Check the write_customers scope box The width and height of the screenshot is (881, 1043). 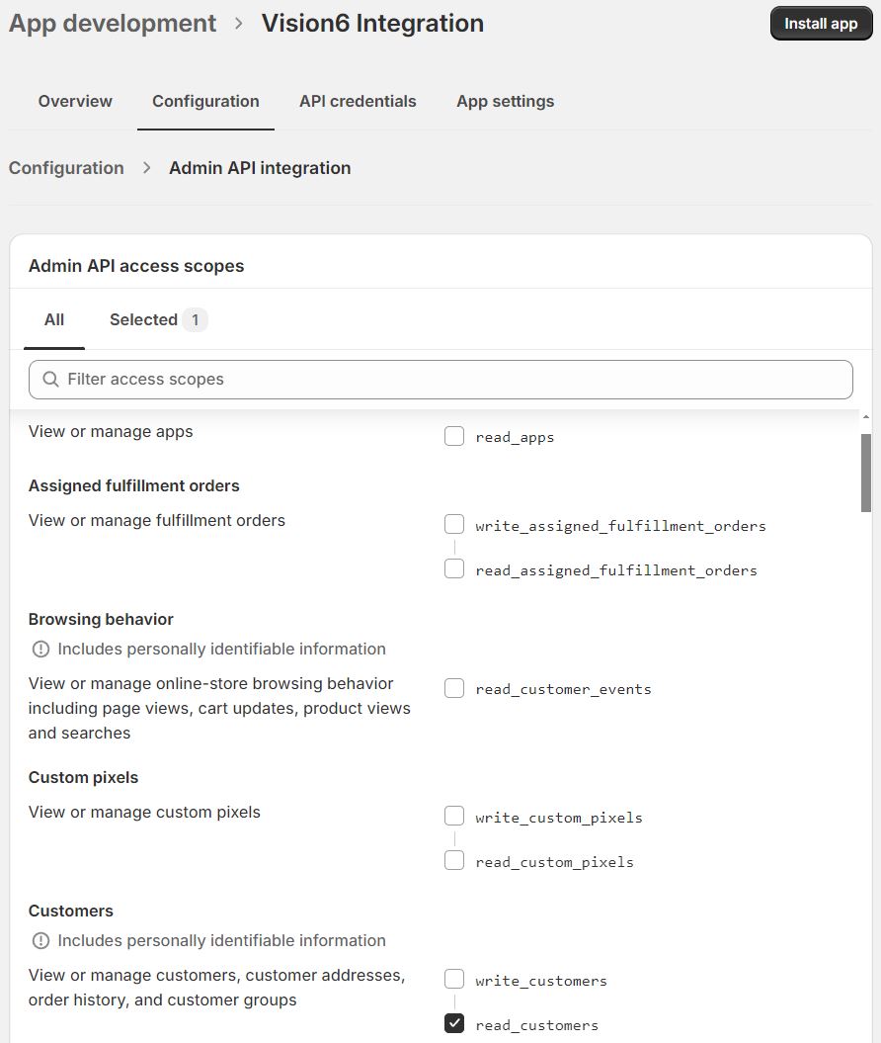click(x=454, y=979)
